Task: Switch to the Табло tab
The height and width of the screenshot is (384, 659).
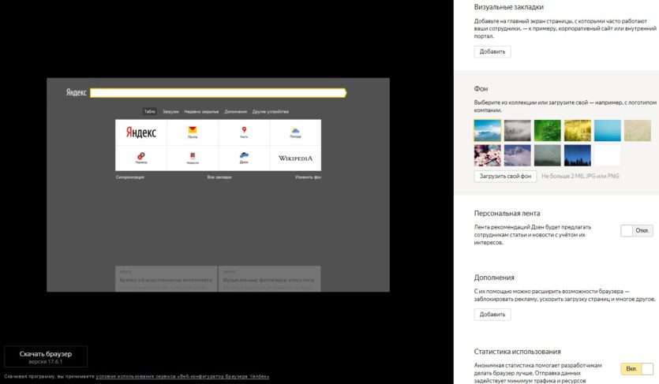Action: tap(150, 112)
